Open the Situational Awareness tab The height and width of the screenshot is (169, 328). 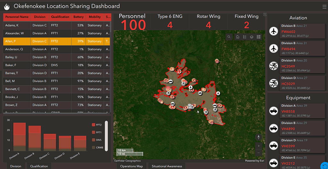[167, 166]
